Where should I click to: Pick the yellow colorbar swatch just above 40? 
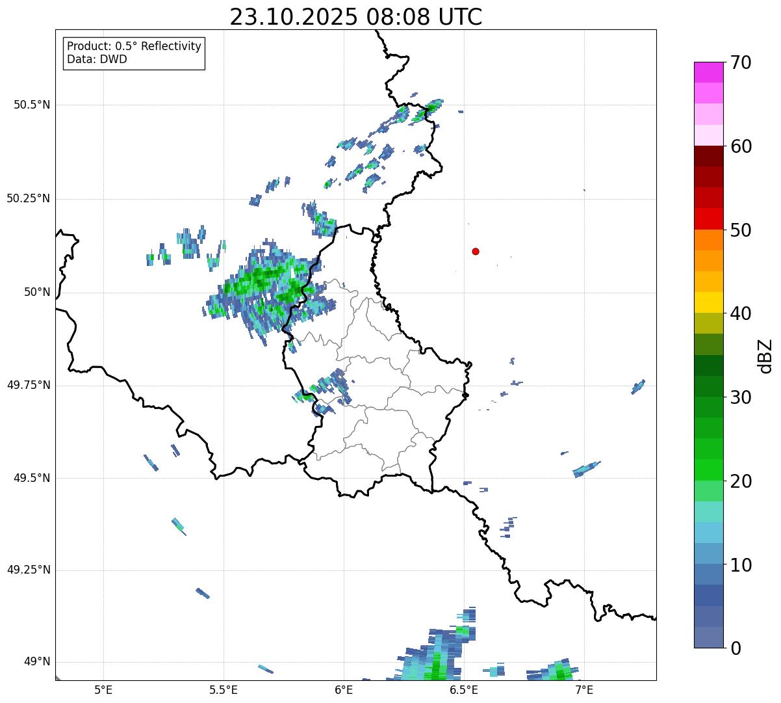(708, 302)
